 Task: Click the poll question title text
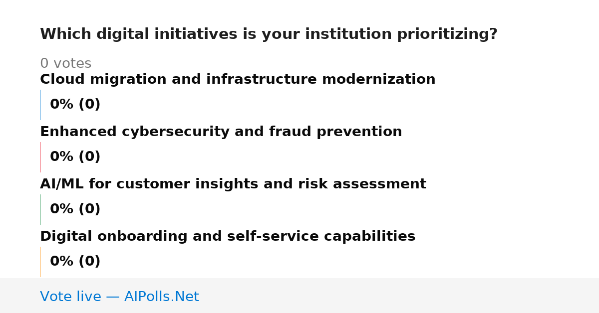click(269, 34)
